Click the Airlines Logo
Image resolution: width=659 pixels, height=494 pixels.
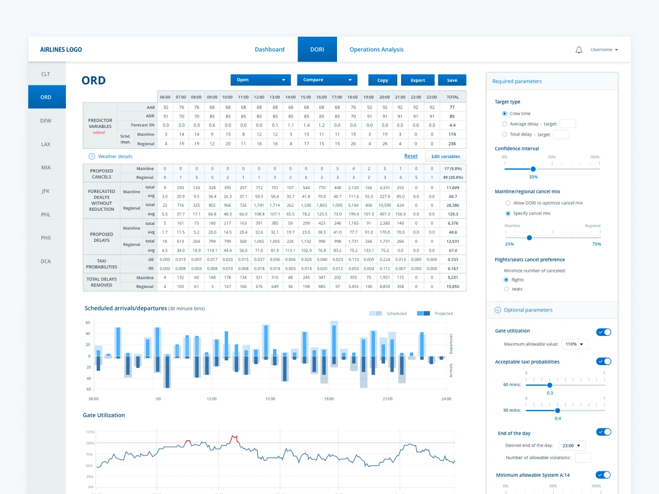point(61,49)
